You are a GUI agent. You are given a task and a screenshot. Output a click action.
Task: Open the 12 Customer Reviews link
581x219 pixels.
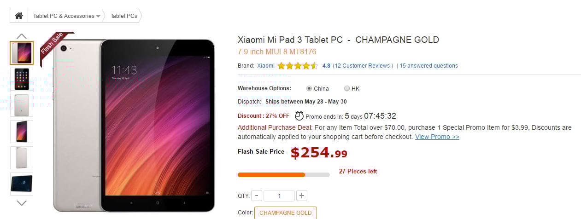coord(363,66)
